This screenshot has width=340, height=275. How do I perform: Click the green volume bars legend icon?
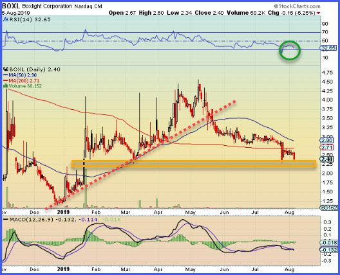[x=6, y=86]
